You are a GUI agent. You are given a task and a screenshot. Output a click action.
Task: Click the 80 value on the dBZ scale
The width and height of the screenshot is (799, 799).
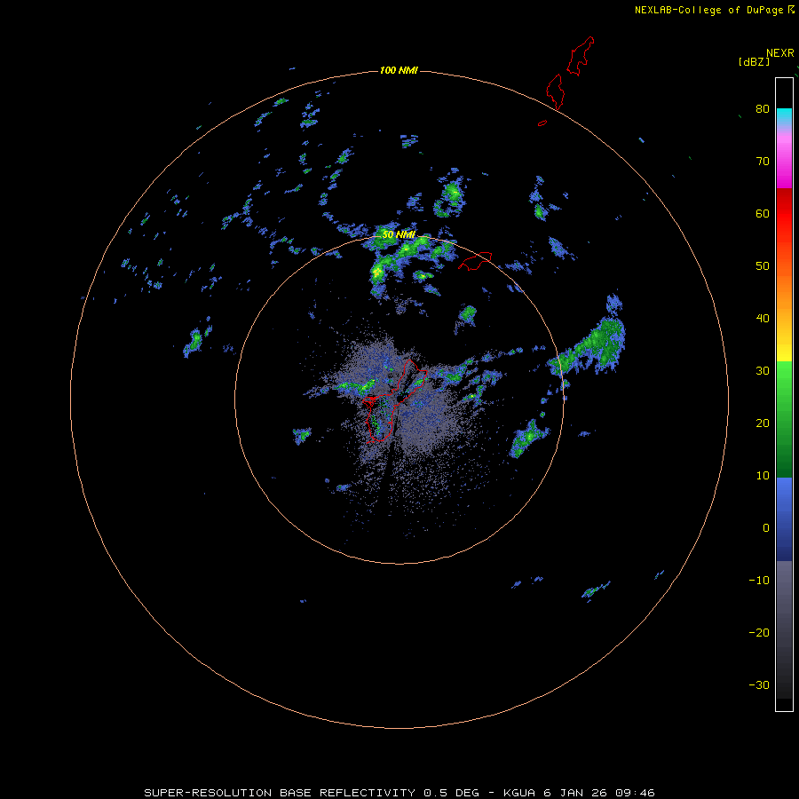click(763, 109)
